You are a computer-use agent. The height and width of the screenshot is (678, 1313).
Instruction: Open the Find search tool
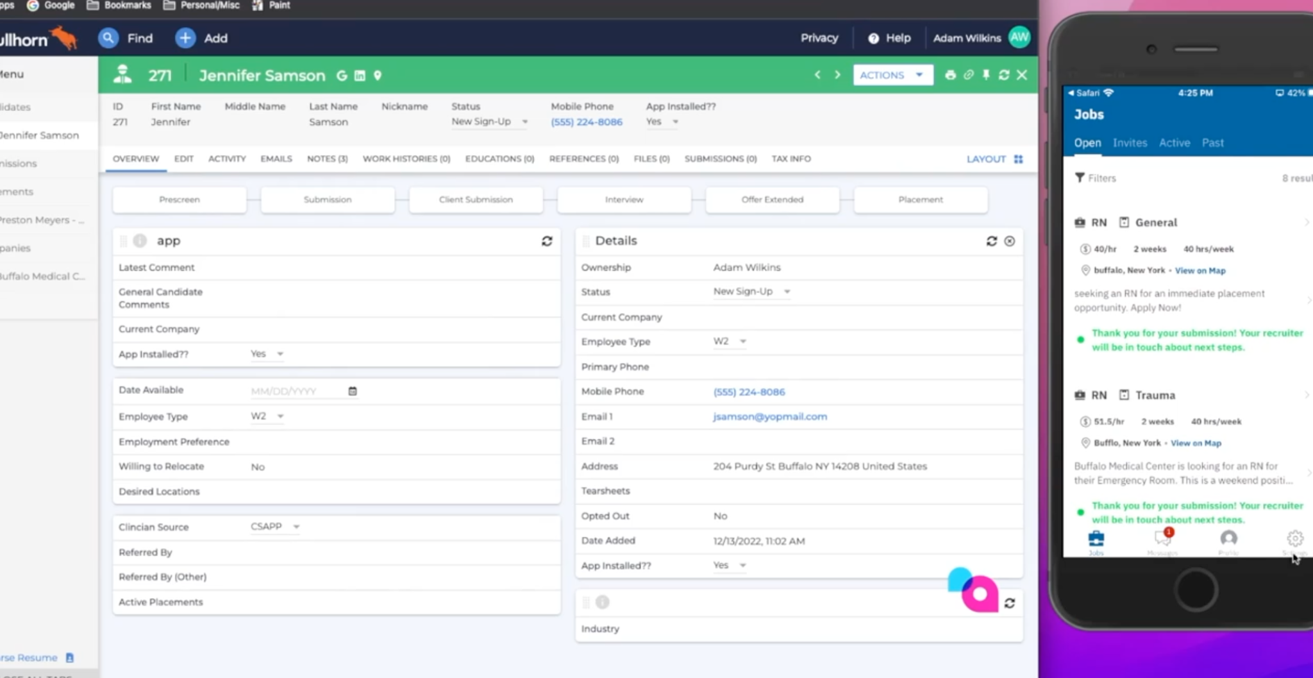pyautogui.click(x=126, y=38)
